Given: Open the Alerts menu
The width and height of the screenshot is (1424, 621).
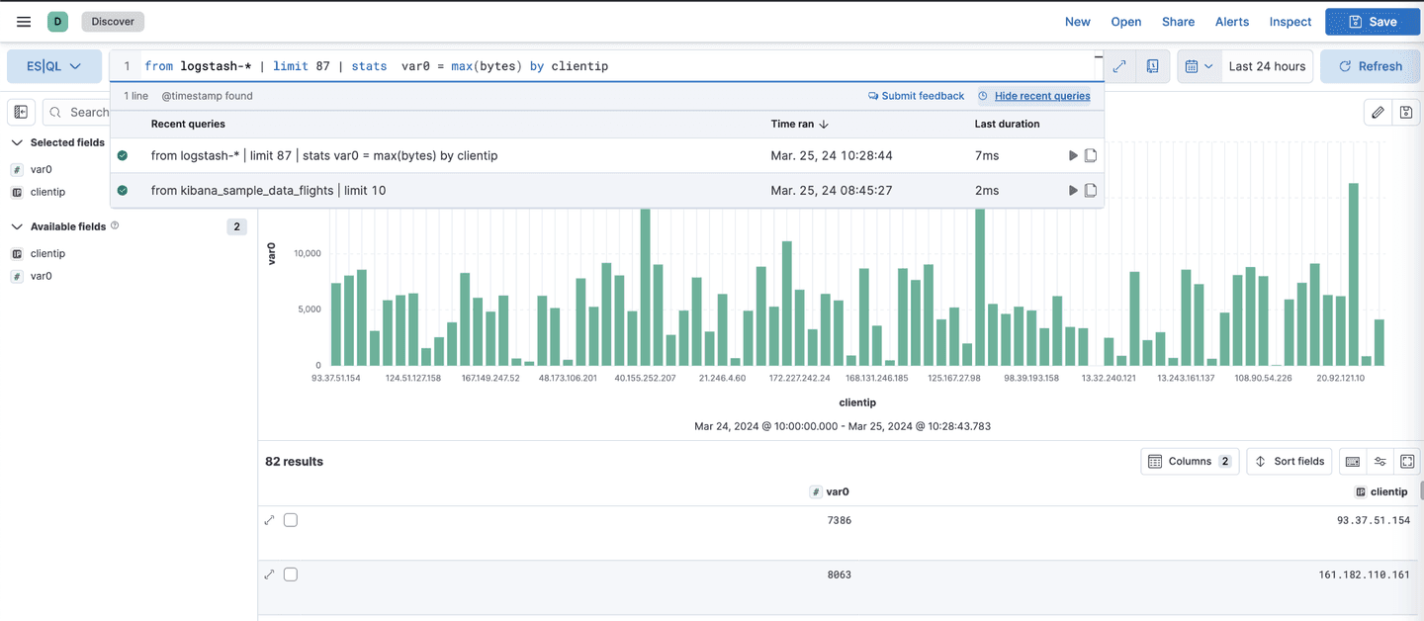Looking at the screenshot, I should click(1231, 22).
